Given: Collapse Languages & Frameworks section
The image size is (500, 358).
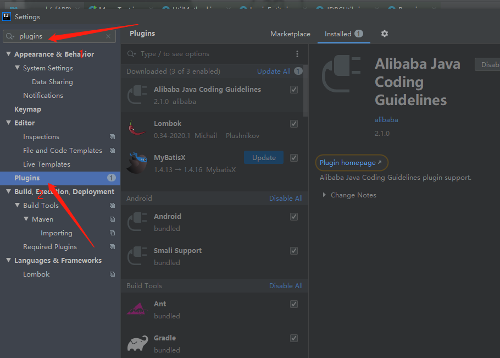Looking at the screenshot, I should tap(9, 260).
